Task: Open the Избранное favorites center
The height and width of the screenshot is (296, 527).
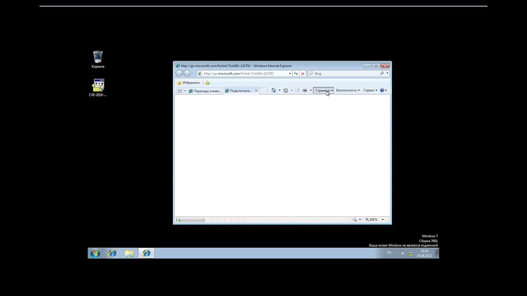Action: 189,83
